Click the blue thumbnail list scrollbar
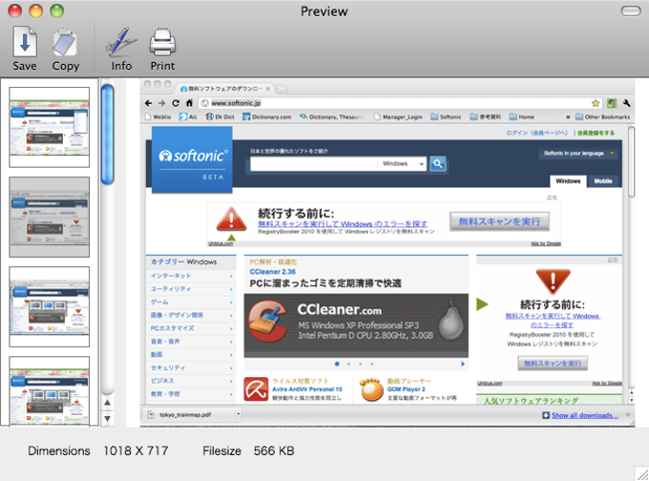Image resolution: width=649 pixels, height=481 pixels. pos(107,135)
